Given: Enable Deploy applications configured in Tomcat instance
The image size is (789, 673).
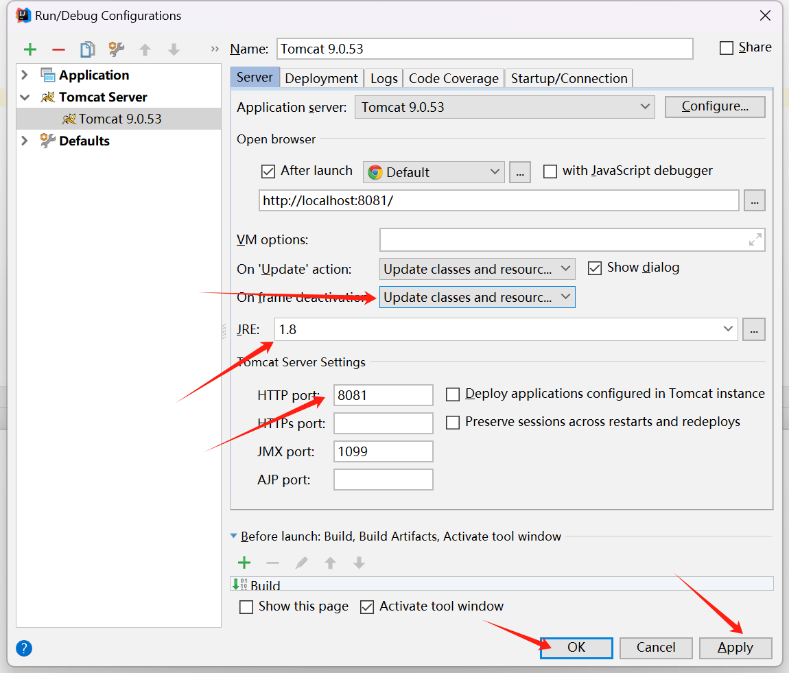Looking at the screenshot, I should [x=453, y=394].
